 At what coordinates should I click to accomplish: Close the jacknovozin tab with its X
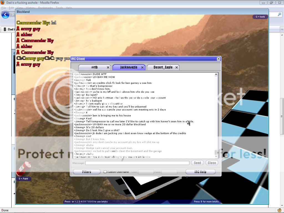coord(142,67)
